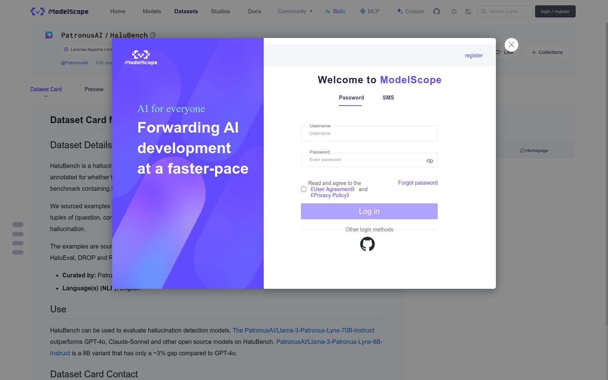Close the login dialog with the X button

[511, 44]
